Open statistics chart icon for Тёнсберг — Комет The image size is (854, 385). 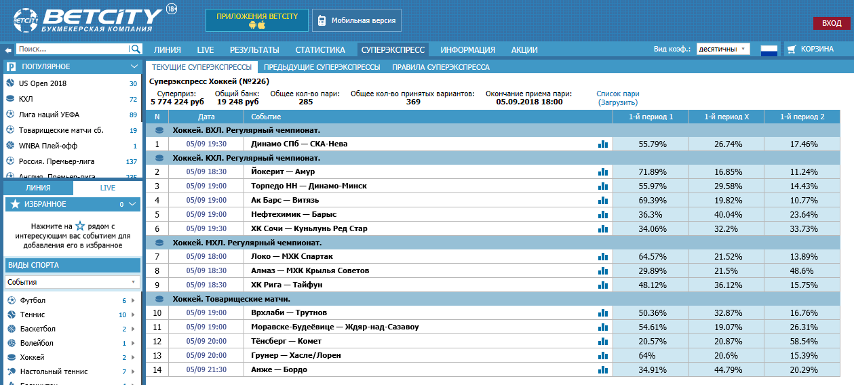[x=602, y=342]
